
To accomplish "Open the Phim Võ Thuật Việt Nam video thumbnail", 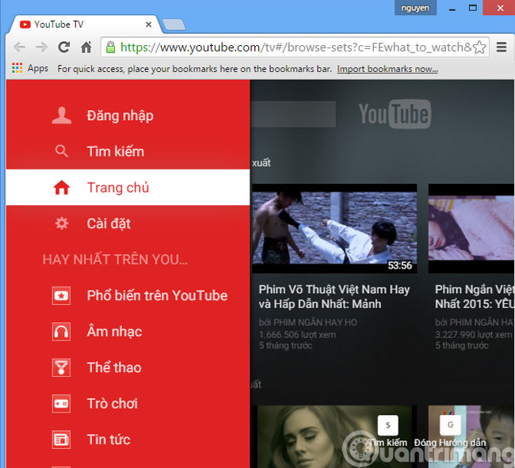I will point(334,229).
